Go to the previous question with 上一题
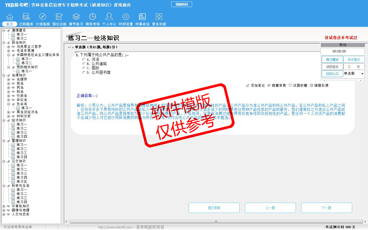368x230 pixels. pos(270,208)
